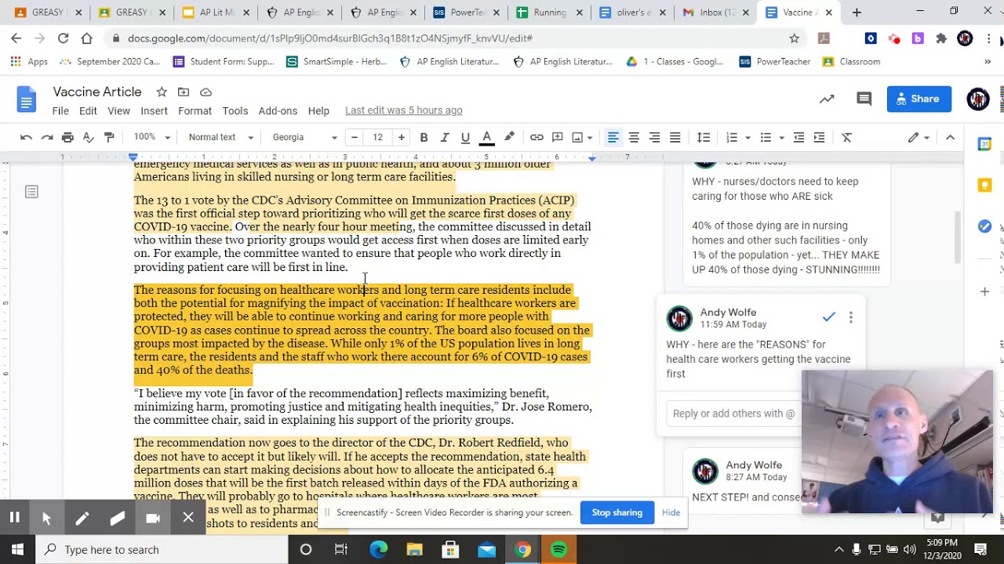
Task: Open bulleted list dropdown arrow
Action: (x=781, y=138)
